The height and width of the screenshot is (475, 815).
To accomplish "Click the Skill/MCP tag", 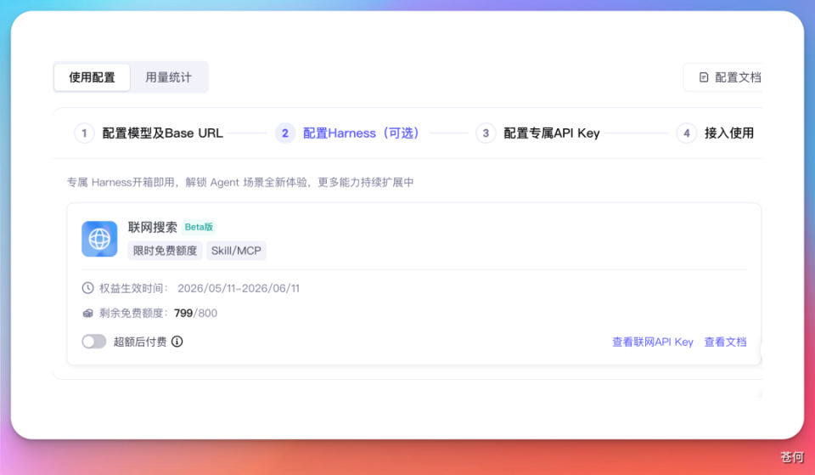I will coord(236,251).
